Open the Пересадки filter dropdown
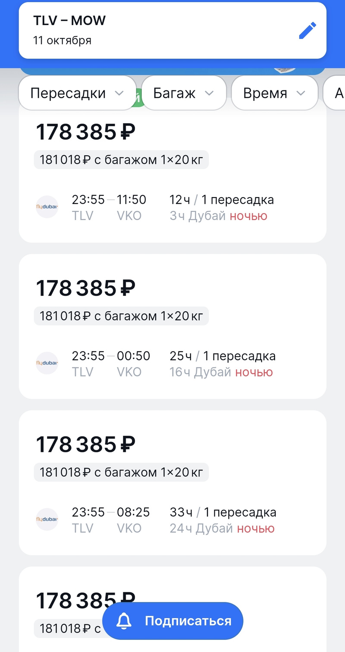This screenshot has height=652, width=345. [x=77, y=93]
